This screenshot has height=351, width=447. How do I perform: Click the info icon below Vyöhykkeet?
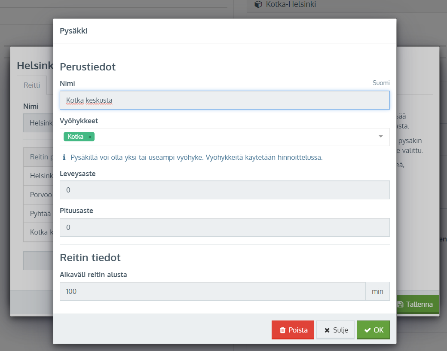point(64,158)
